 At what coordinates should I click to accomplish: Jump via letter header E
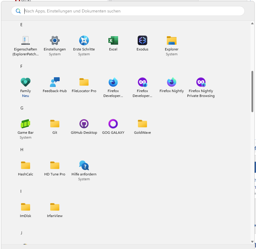(x=21, y=25)
